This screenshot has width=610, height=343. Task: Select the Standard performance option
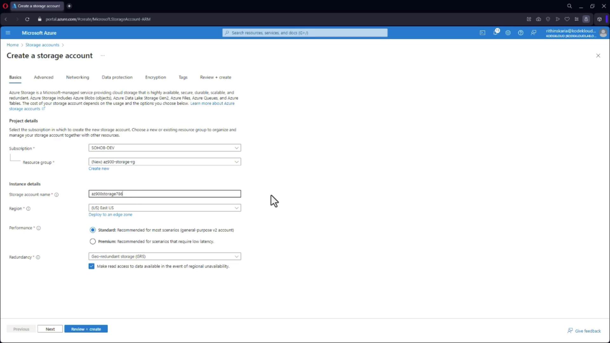(x=92, y=230)
